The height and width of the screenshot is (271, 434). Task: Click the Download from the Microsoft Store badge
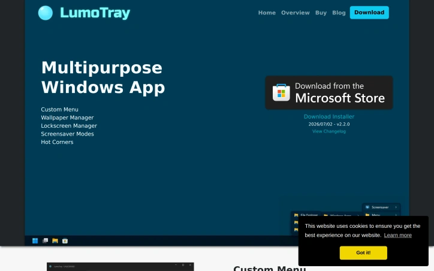[x=329, y=93]
